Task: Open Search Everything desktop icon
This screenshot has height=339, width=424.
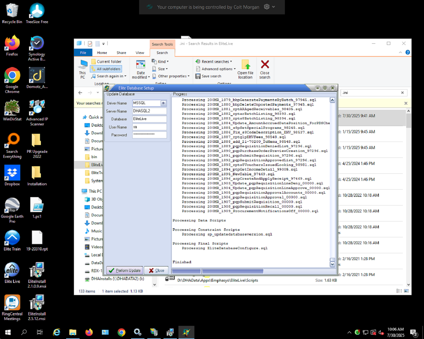Action: (12, 146)
